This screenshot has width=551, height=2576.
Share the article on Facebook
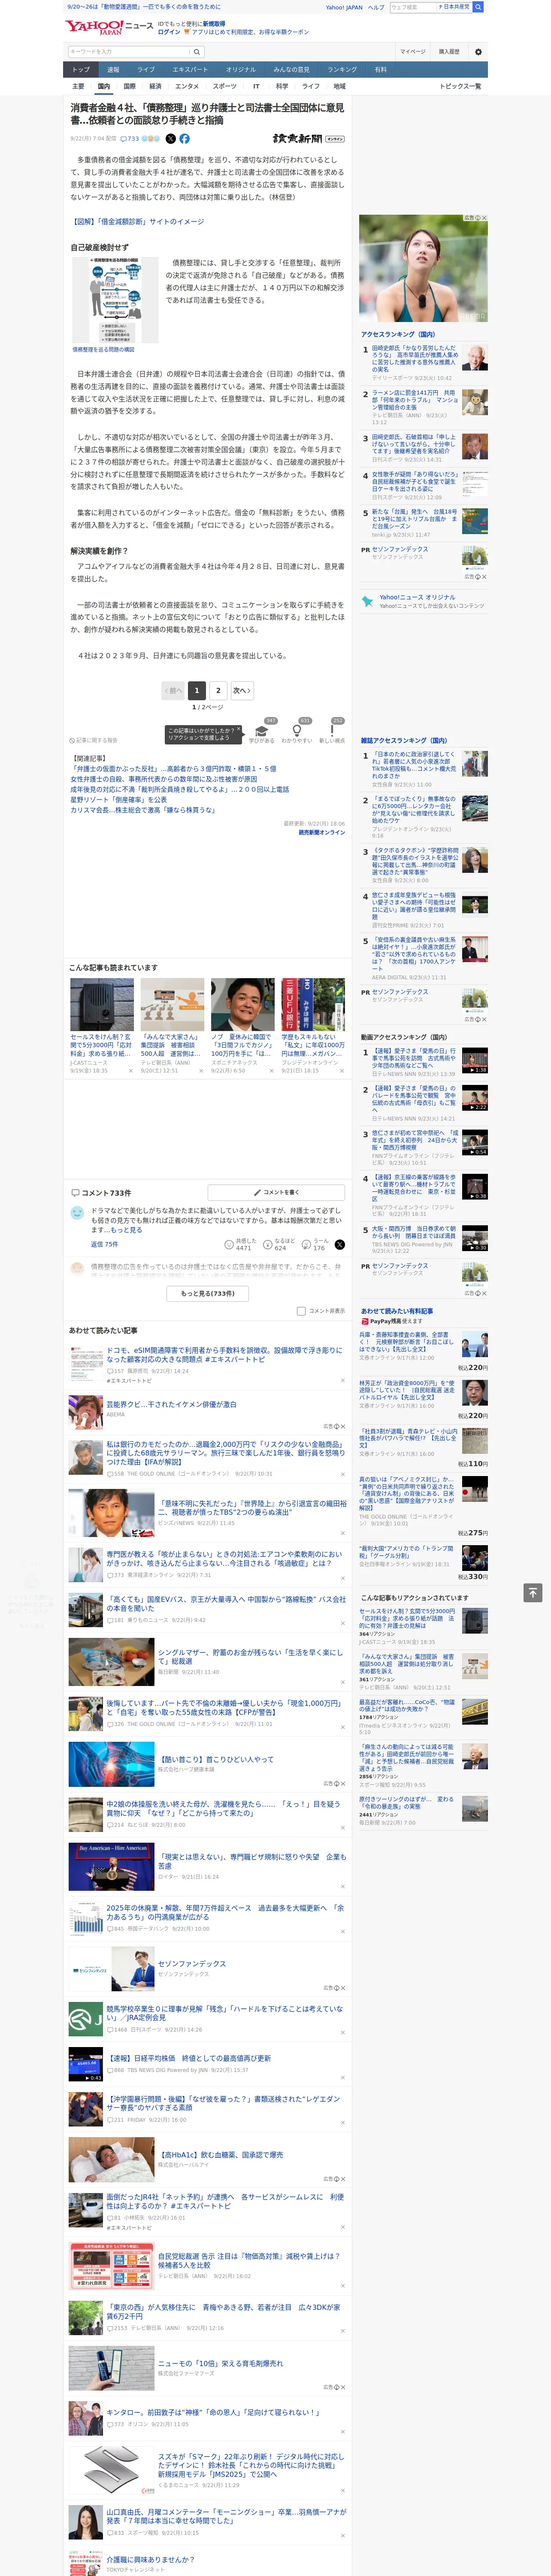click(x=184, y=139)
